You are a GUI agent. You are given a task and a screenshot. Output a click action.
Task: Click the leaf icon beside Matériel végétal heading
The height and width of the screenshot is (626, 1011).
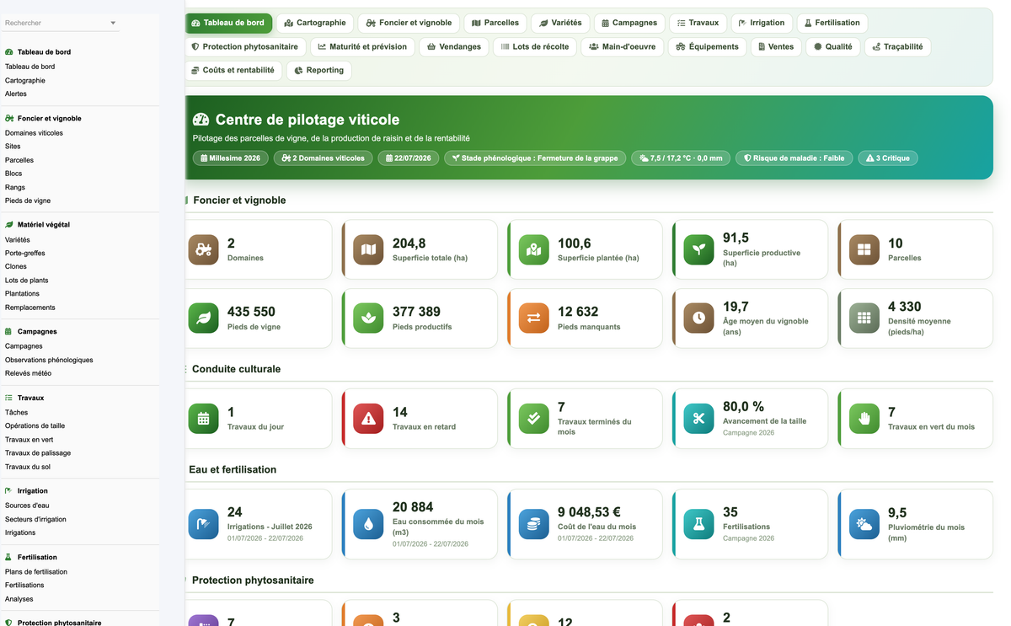(x=8, y=225)
